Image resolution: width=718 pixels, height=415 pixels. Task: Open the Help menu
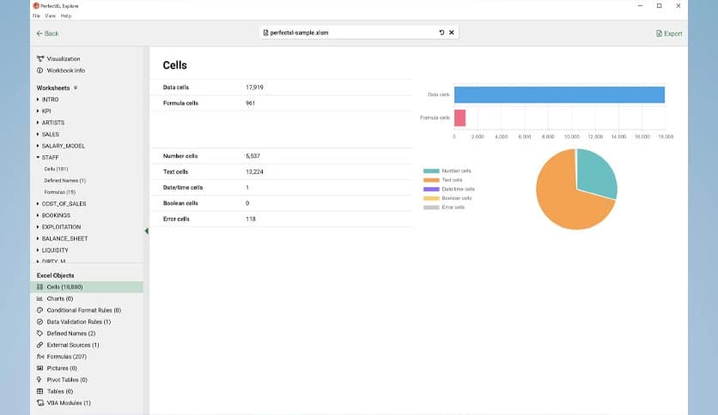tap(66, 16)
